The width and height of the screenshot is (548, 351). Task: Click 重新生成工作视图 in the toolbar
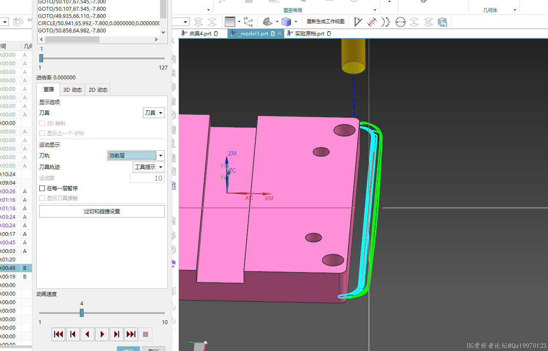(x=326, y=21)
